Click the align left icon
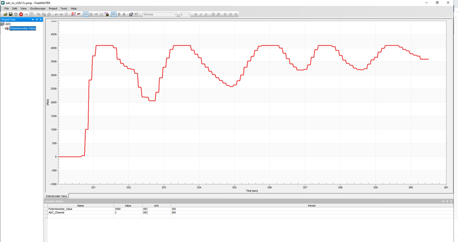458x242 pixels. coord(225,14)
